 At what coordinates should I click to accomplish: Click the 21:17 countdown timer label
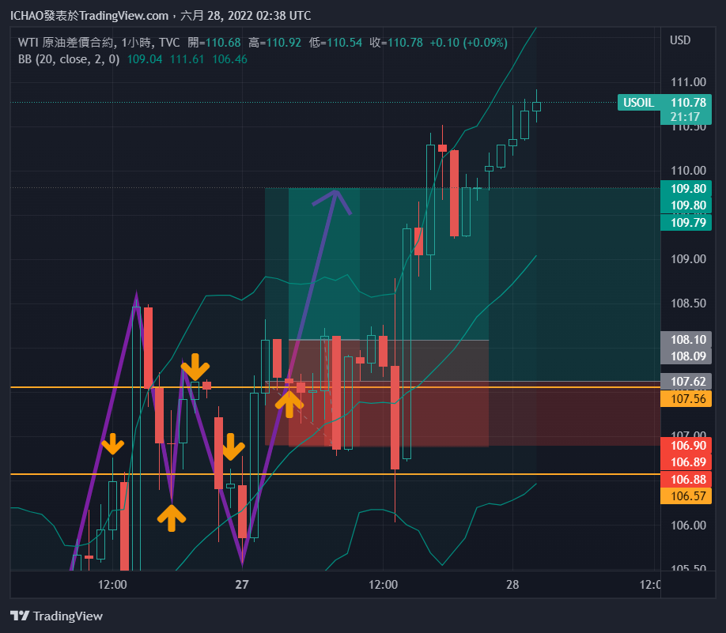685,117
